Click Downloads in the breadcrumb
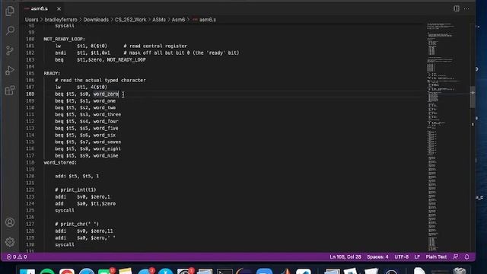 (x=96, y=20)
